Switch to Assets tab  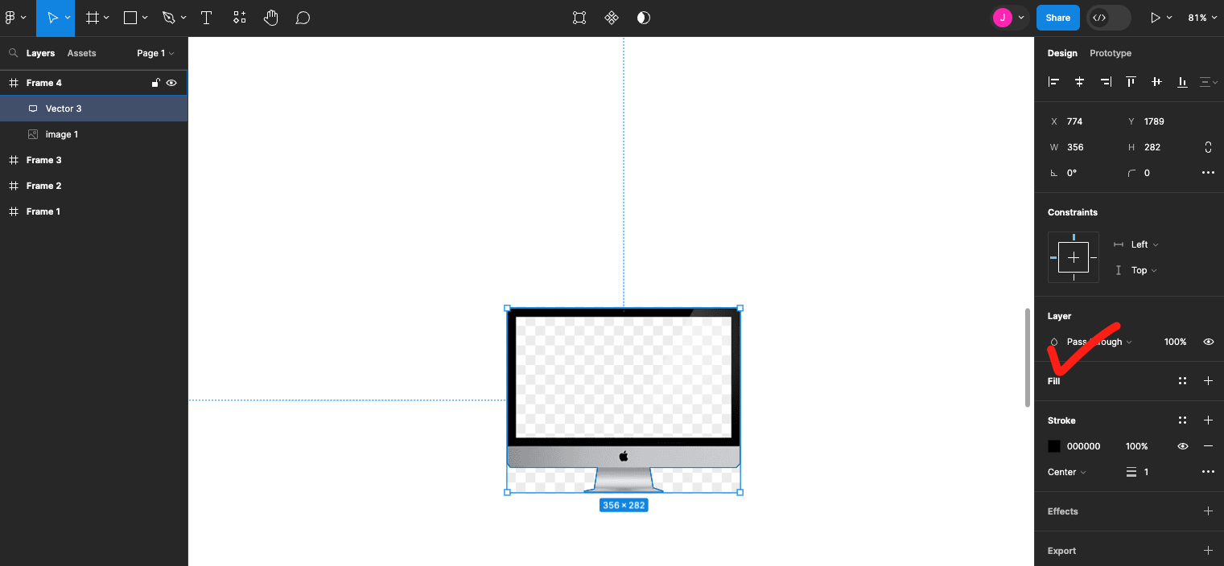(81, 53)
